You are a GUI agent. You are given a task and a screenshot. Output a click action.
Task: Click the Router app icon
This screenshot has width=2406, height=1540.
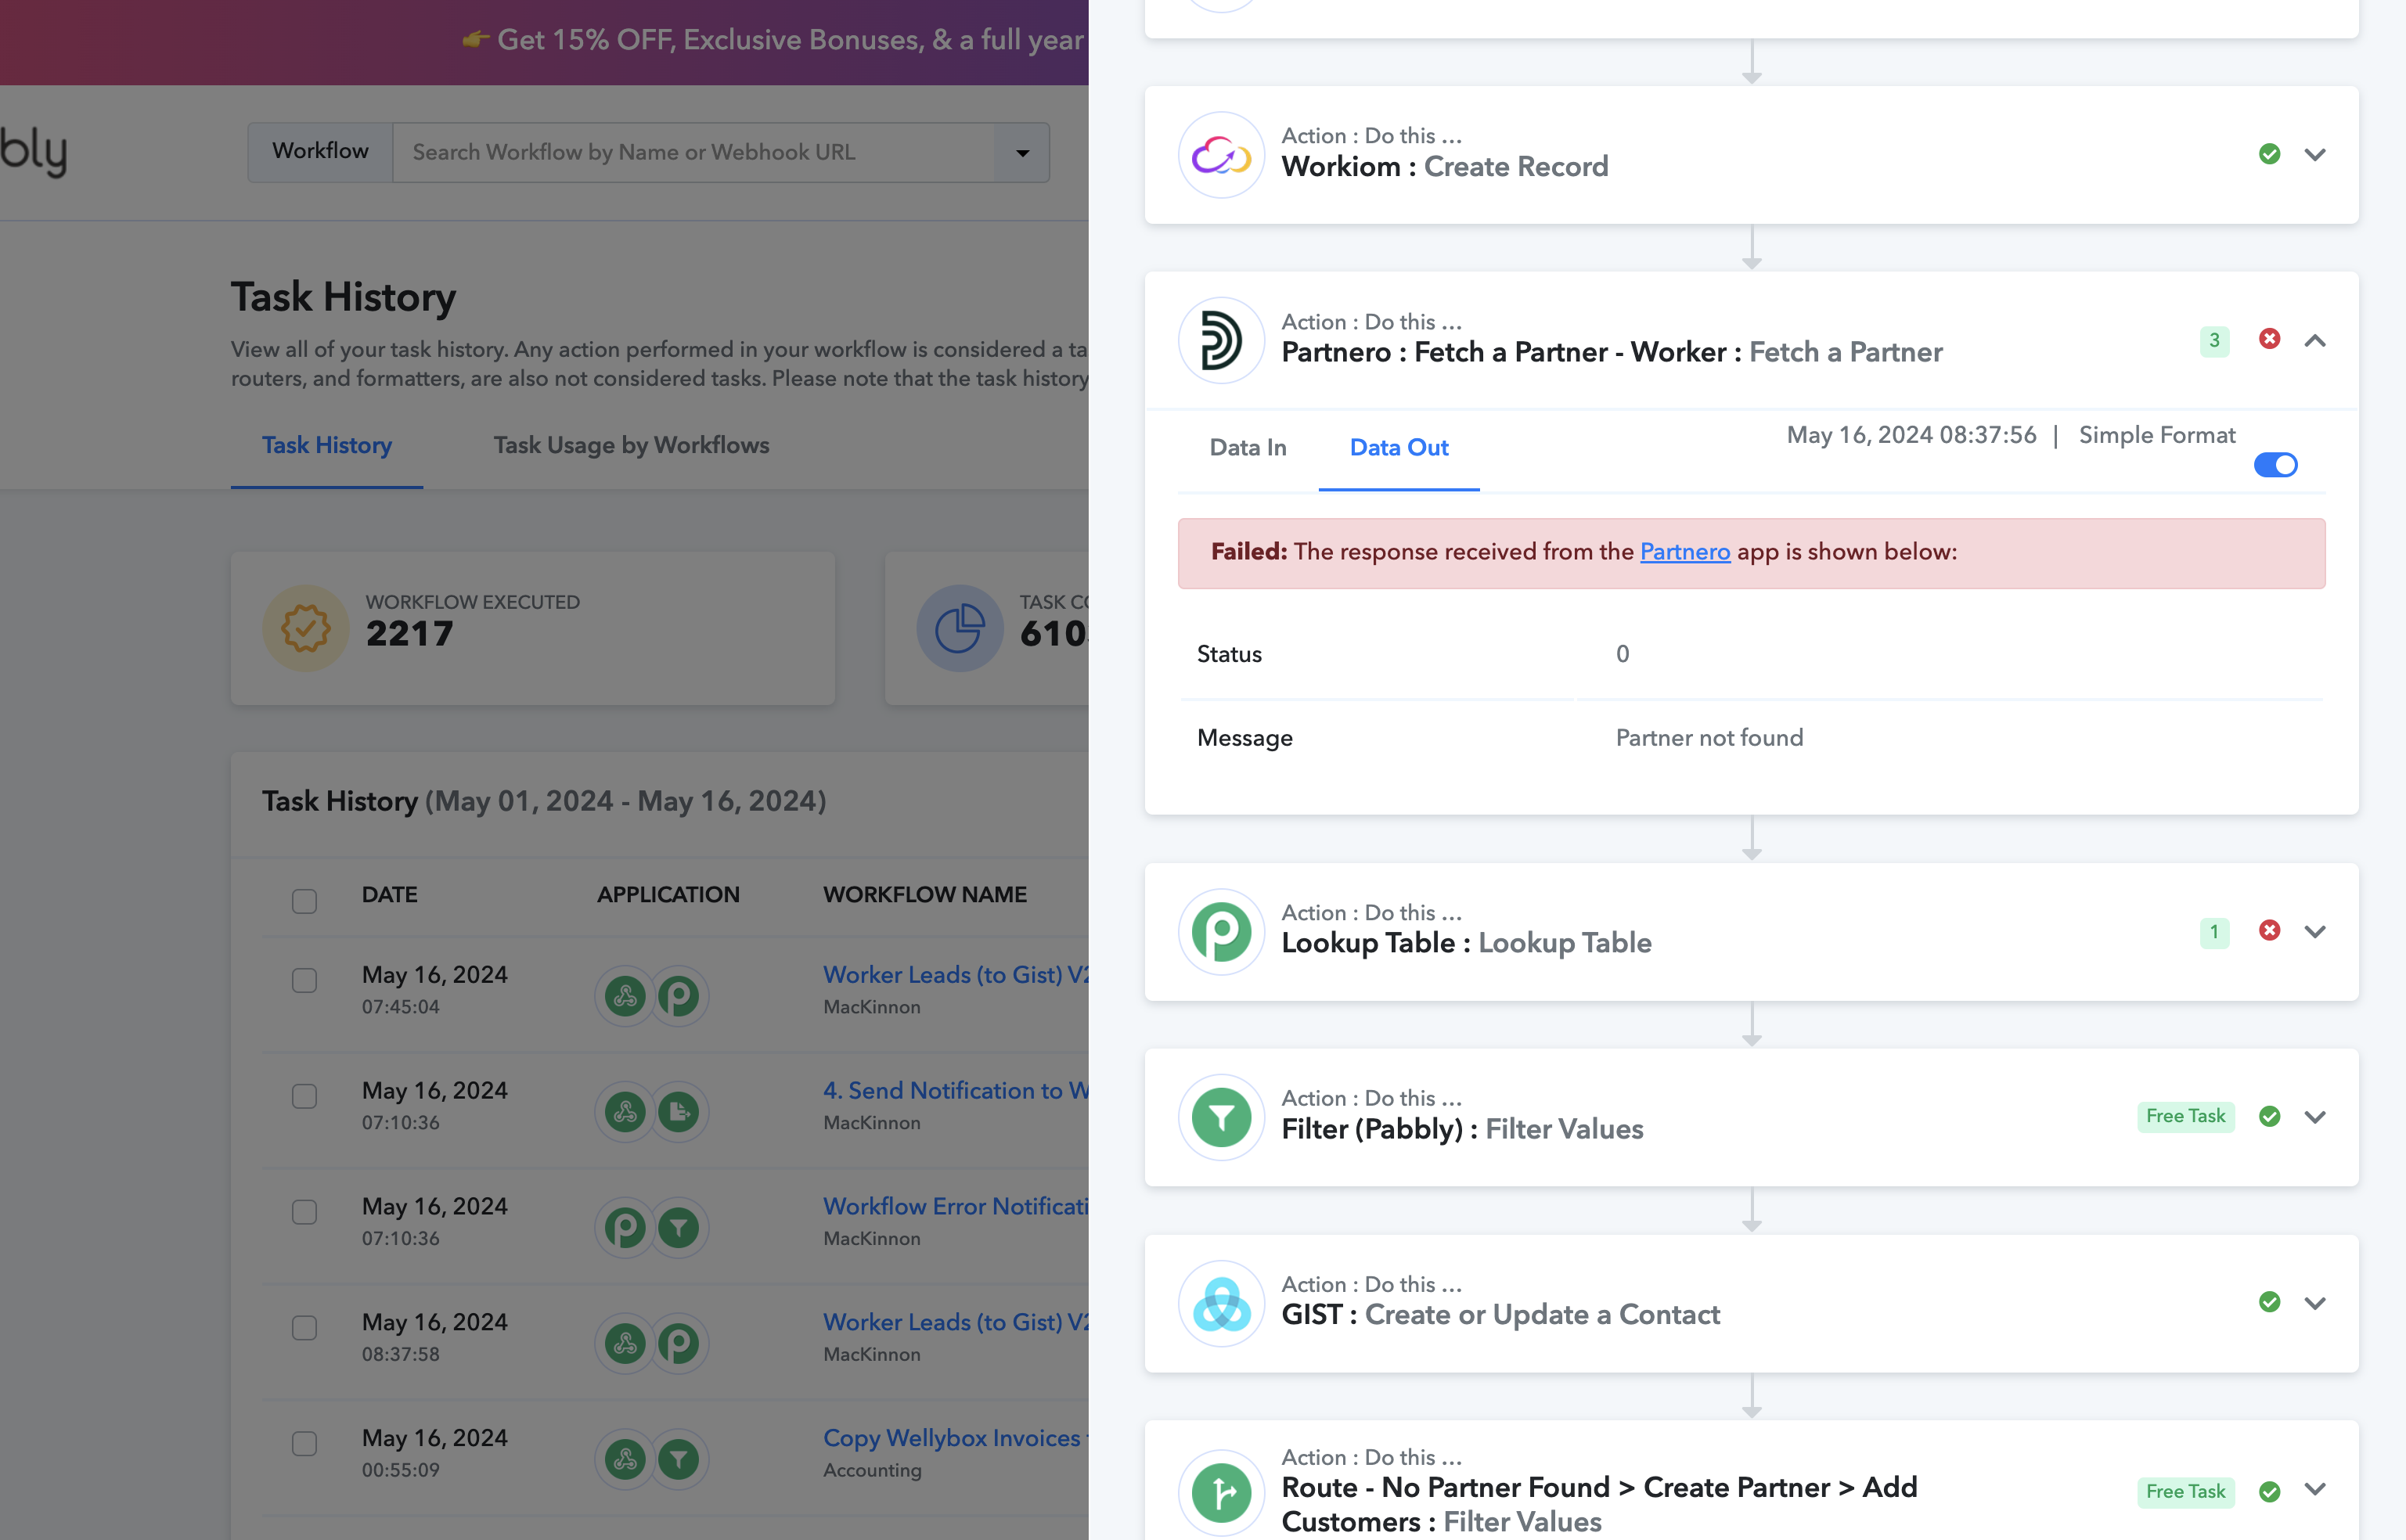(1221, 1493)
